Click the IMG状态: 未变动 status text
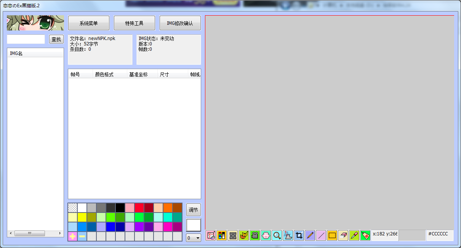Viewport: 461px width, 248px height. click(156, 39)
